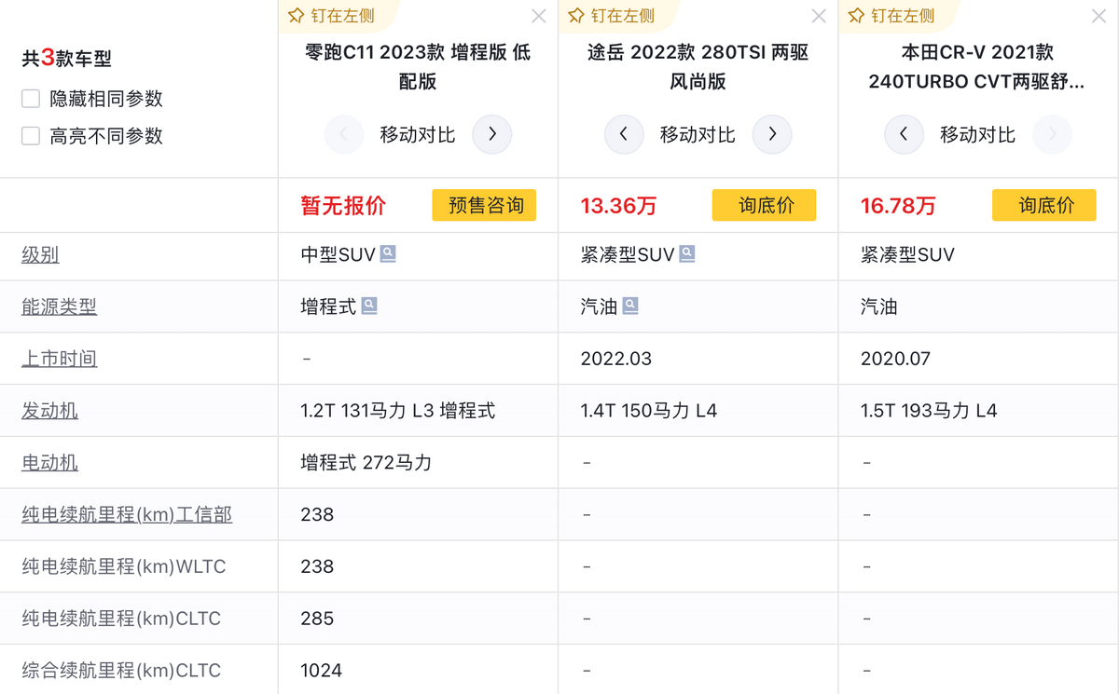This screenshot has width=1119, height=694.
Task: Click info icon next to 增程式 energy type
Action: 369,306
